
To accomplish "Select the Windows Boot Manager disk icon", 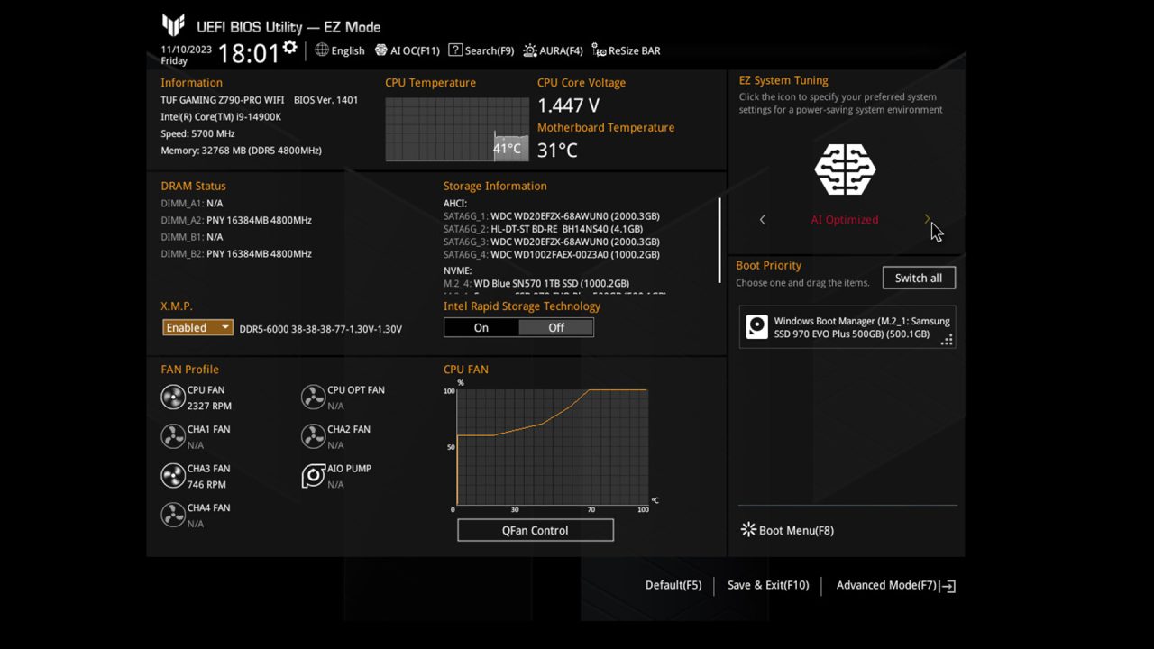I will tap(757, 327).
